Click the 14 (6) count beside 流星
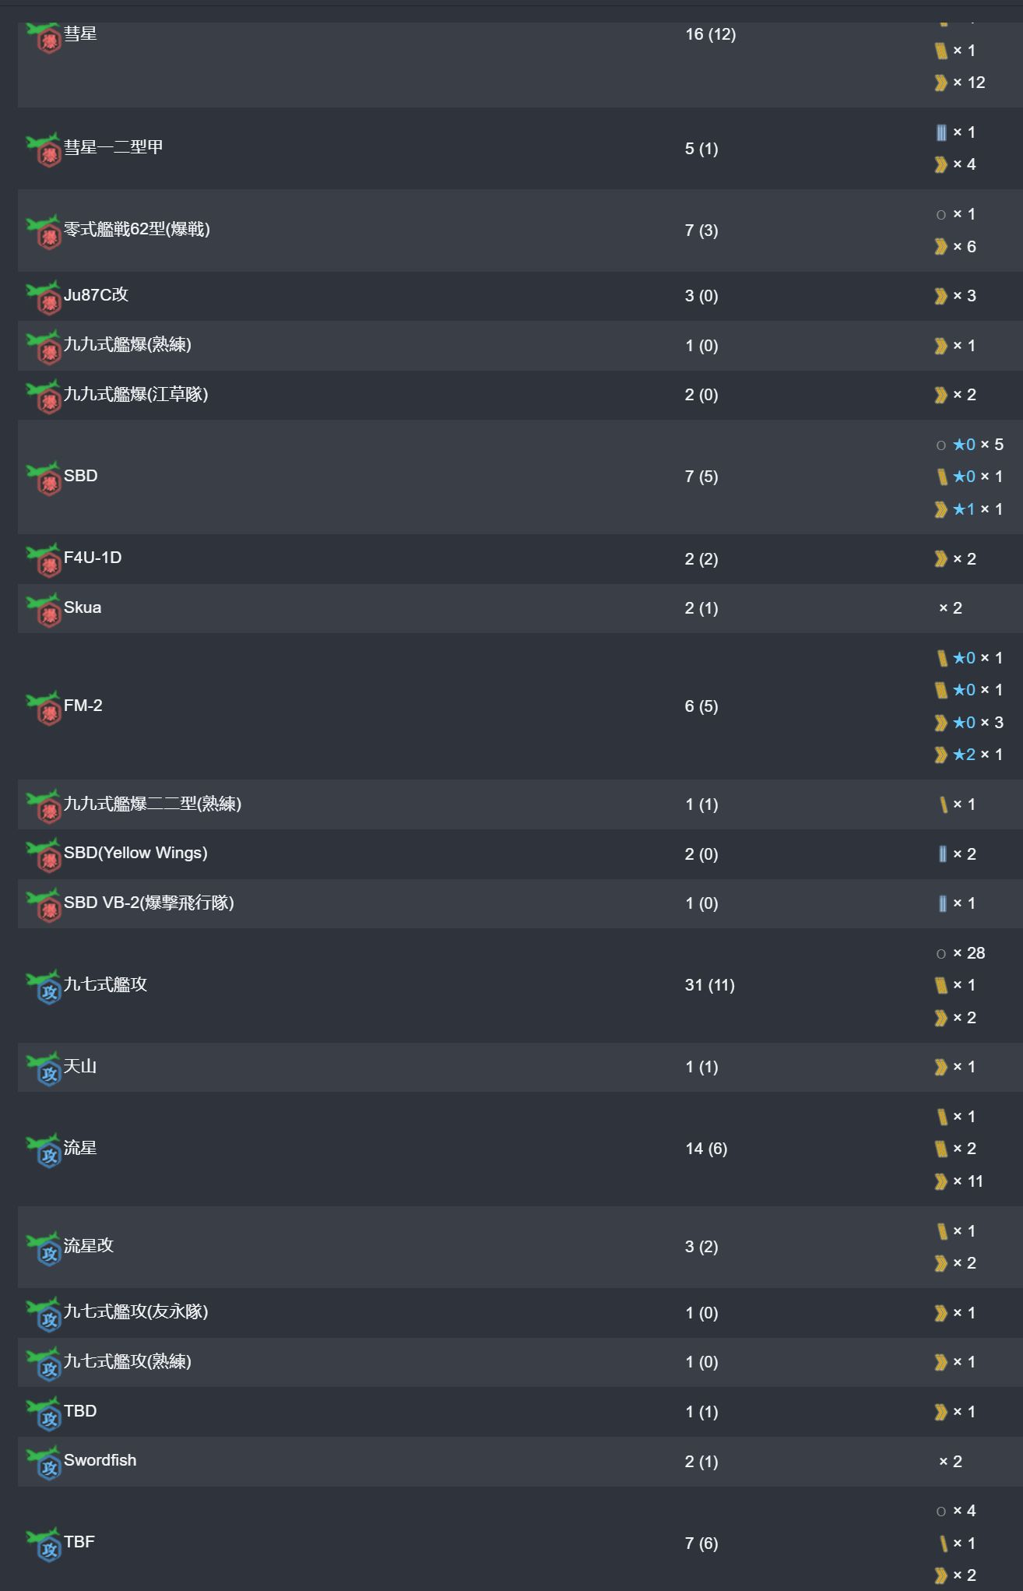Viewport: 1023px width, 1591px height. coord(706,1149)
